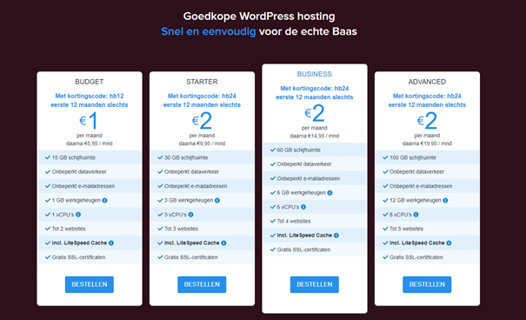Image resolution: width=526 pixels, height=320 pixels.
Task: Click info icon next to Budget 1 GB werkgeheugen
Action: (x=104, y=200)
